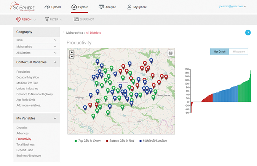The height and width of the screenshot is (166, 257).
Task: Select the Bar Graph view toggle
Action: (x=220, y=52)
